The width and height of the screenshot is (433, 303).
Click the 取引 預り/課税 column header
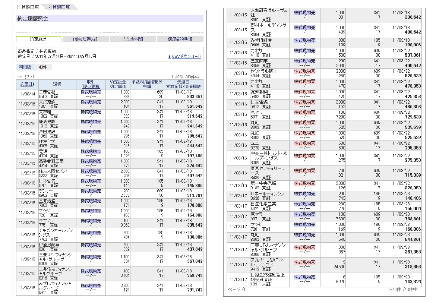91,84
